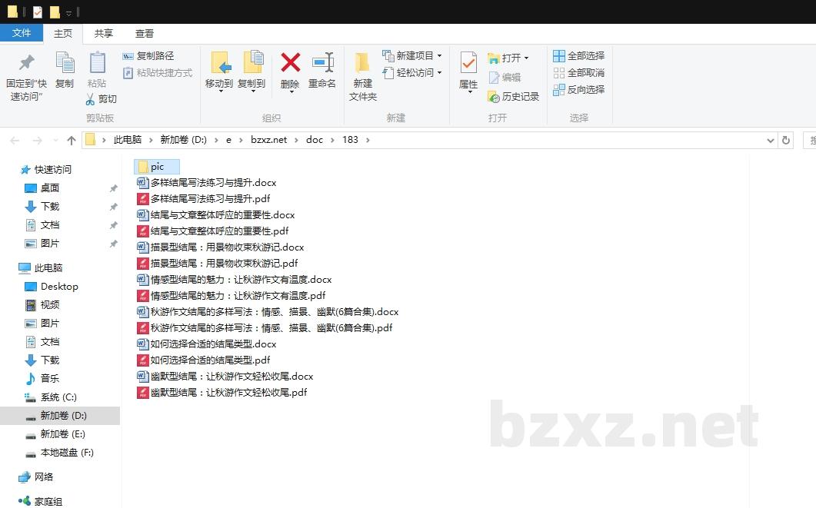Image resolution: width=816 pixels, height=508 pixels.
Task: Expand the New Item (新建项目) dropdown
Action: [x=439, y=56]
